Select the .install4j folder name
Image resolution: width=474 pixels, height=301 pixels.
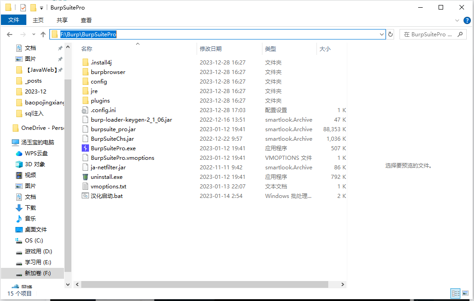[x=101, y=63]
